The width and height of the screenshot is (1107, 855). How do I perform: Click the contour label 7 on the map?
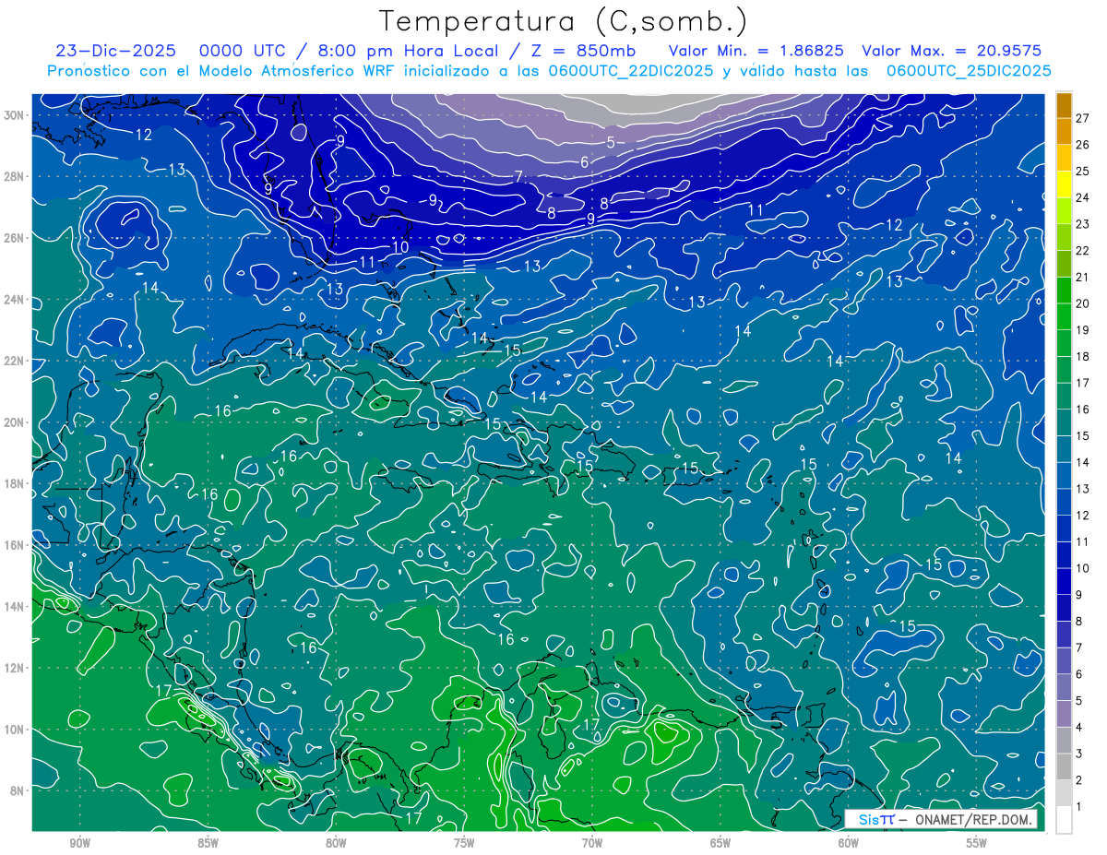518,176
